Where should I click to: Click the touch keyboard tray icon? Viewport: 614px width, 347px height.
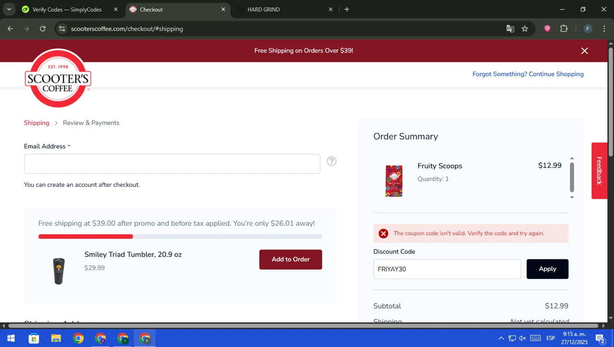coord(535,338)
